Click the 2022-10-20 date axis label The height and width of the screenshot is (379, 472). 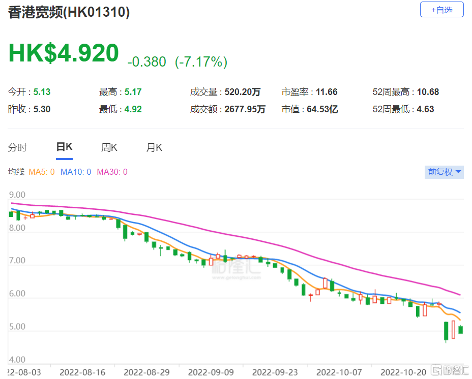[403, 372]
